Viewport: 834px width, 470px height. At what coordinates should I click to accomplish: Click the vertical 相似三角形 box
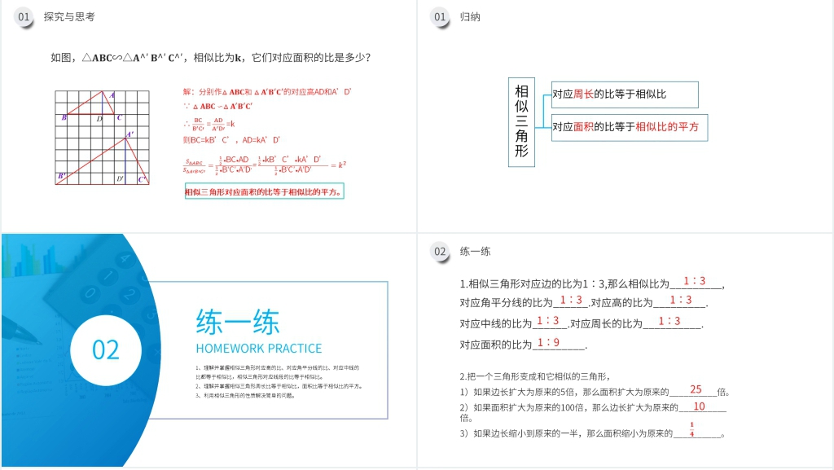pos(522,122)
